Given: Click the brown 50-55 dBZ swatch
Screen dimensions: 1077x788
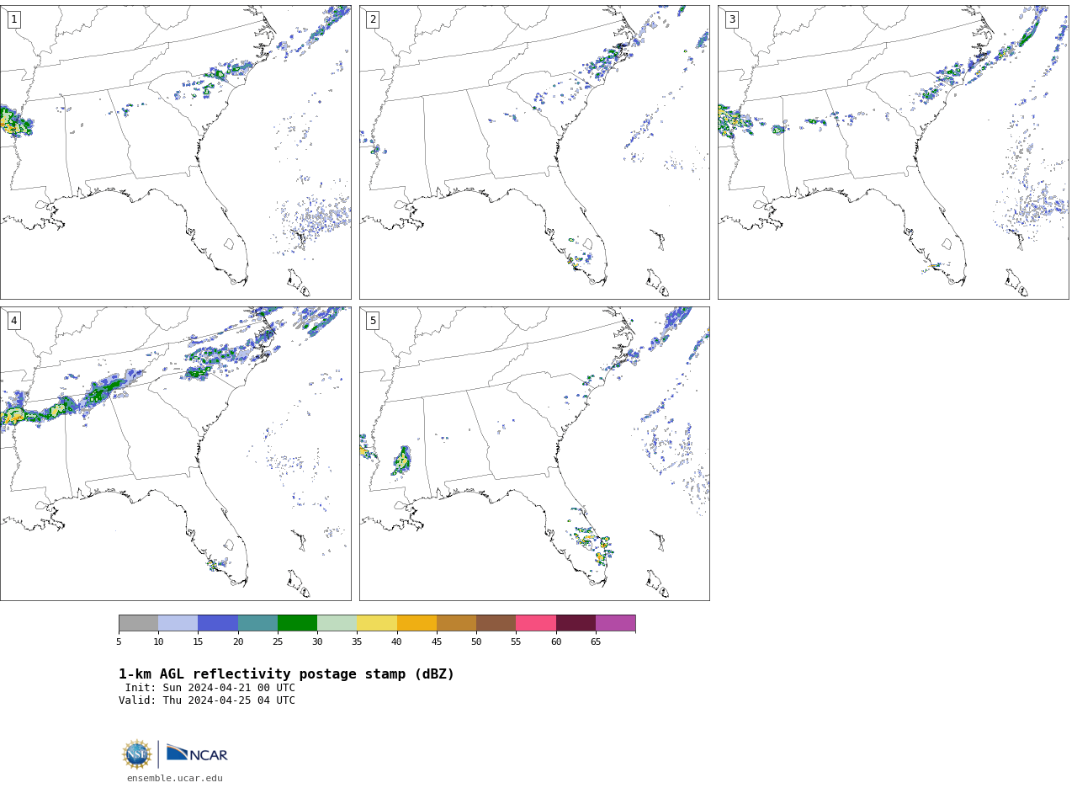Looking at the screenshot, I should point(496,623).
